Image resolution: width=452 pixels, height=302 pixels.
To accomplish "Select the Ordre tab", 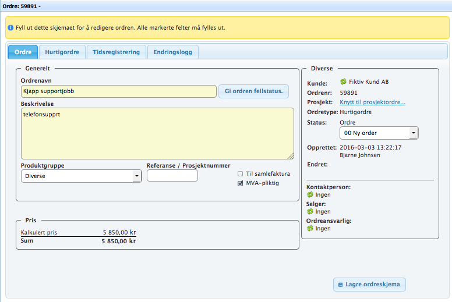I will coord(23,52).
